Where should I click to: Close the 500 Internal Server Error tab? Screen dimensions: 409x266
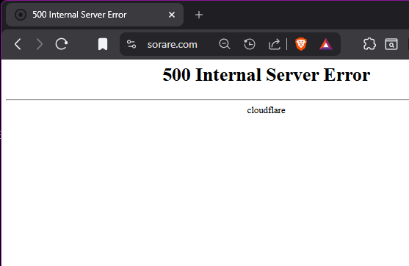point(172,15)
